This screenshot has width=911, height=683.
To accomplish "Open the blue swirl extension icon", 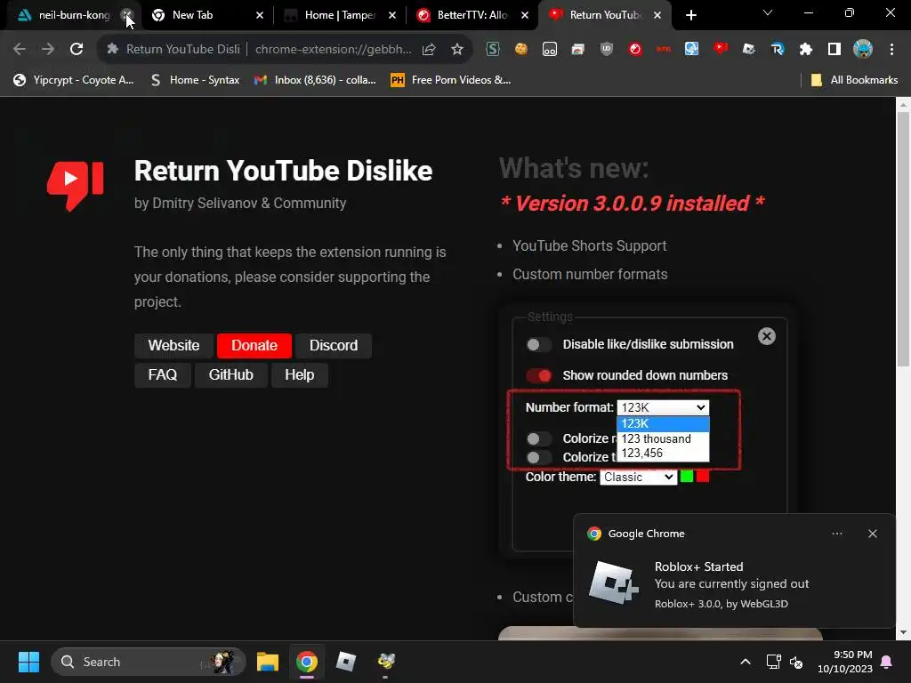I will click(691, 50).
